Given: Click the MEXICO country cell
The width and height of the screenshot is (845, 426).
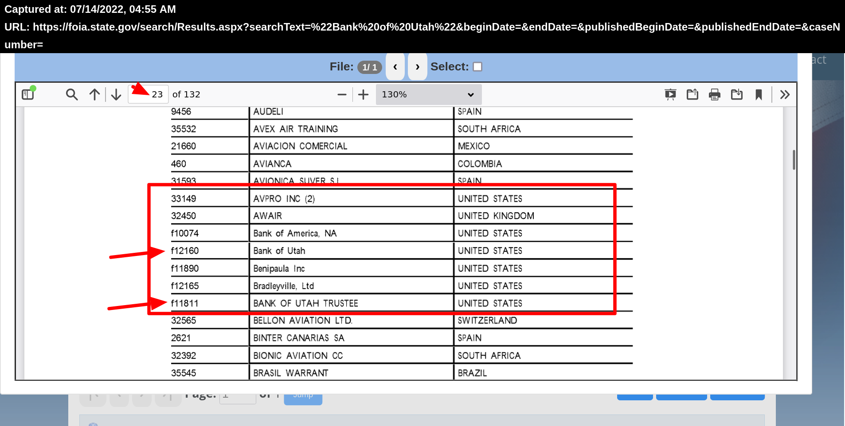Looking at the screenshot, I should tap(474, 146).
